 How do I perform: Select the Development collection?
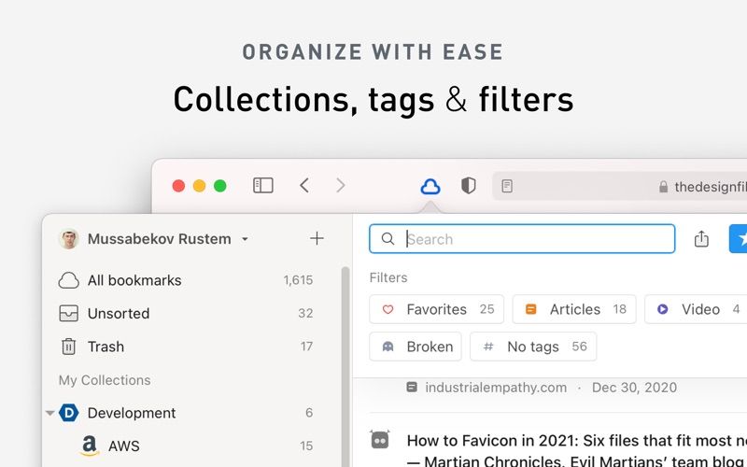pyautogui.click(x=186, y=413)
